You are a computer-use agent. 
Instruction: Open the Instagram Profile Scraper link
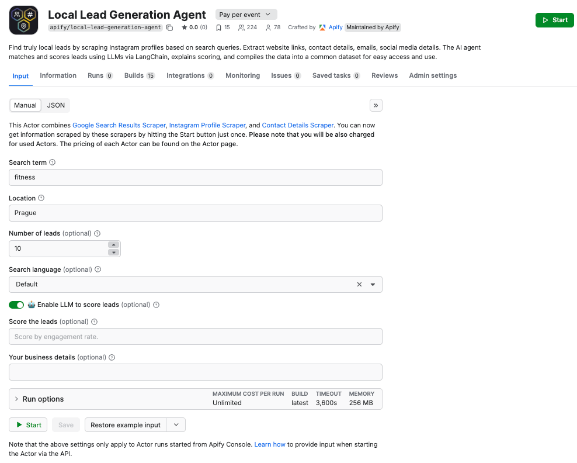(x=208, y=125)
